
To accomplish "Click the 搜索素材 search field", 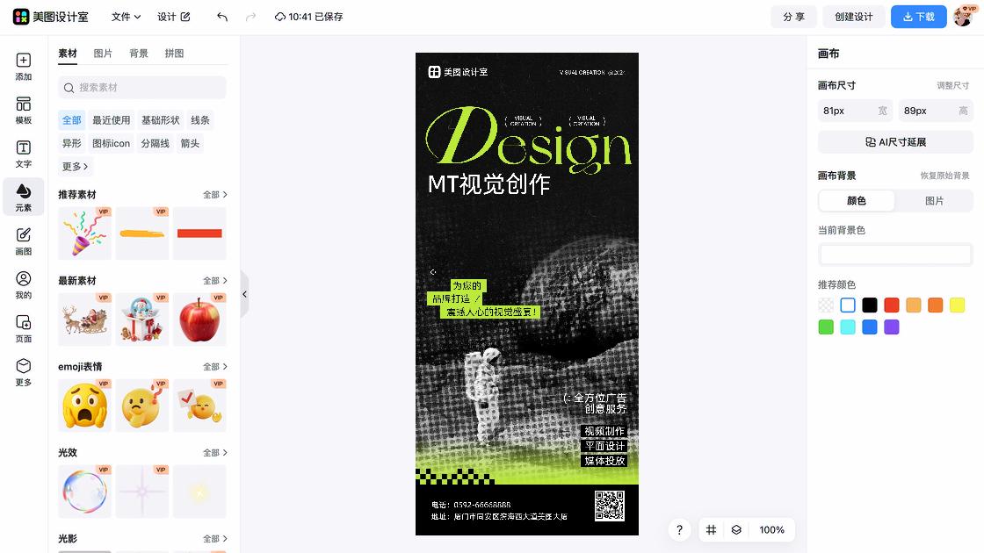I will [142, 88].
